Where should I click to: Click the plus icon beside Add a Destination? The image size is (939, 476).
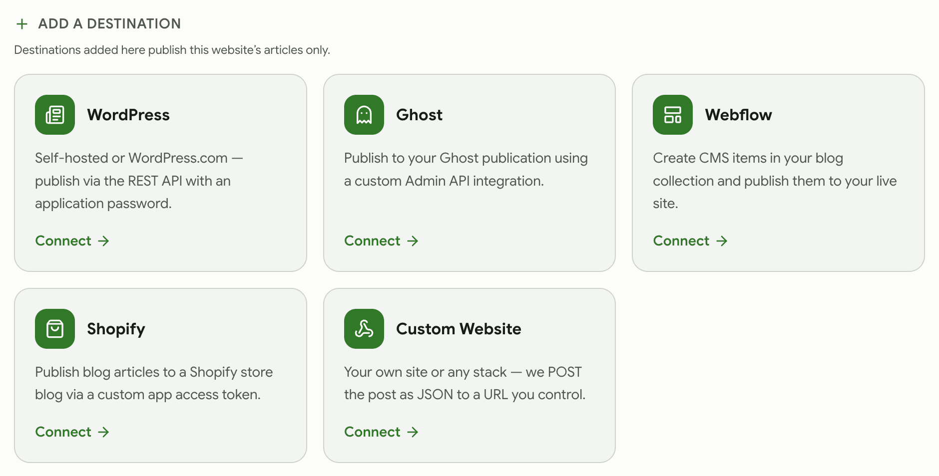22,24
